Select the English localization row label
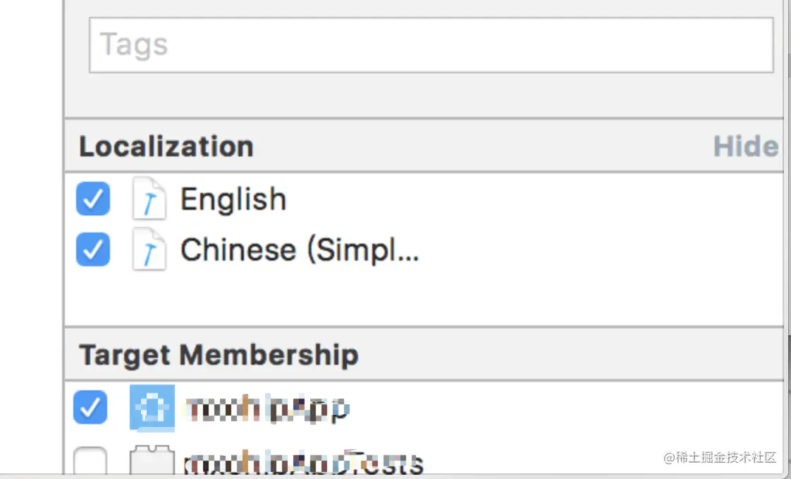This screenshot has width=791, height=479. coord(233,199)
